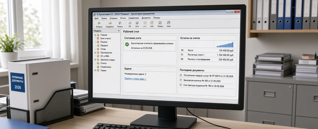Click the blue bar chart in Остатки на счетах
Screen dimensions: 318x129
point(225,45)
